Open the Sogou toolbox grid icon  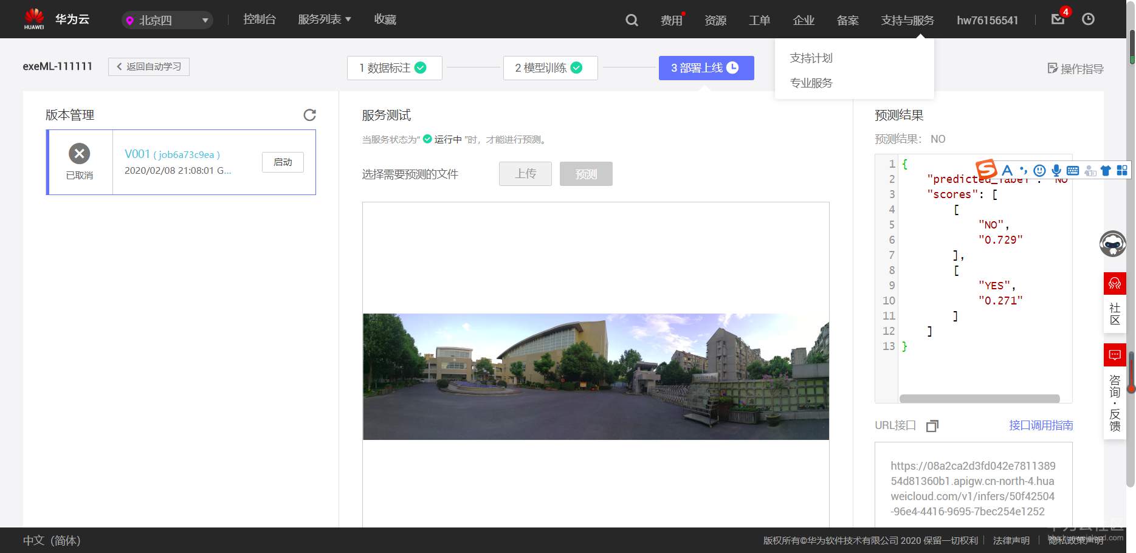[1121, 171]
